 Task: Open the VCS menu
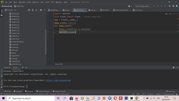[53, 2]
